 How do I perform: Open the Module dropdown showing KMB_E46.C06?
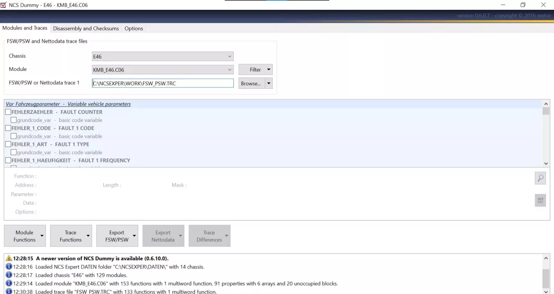pos(163,70)
